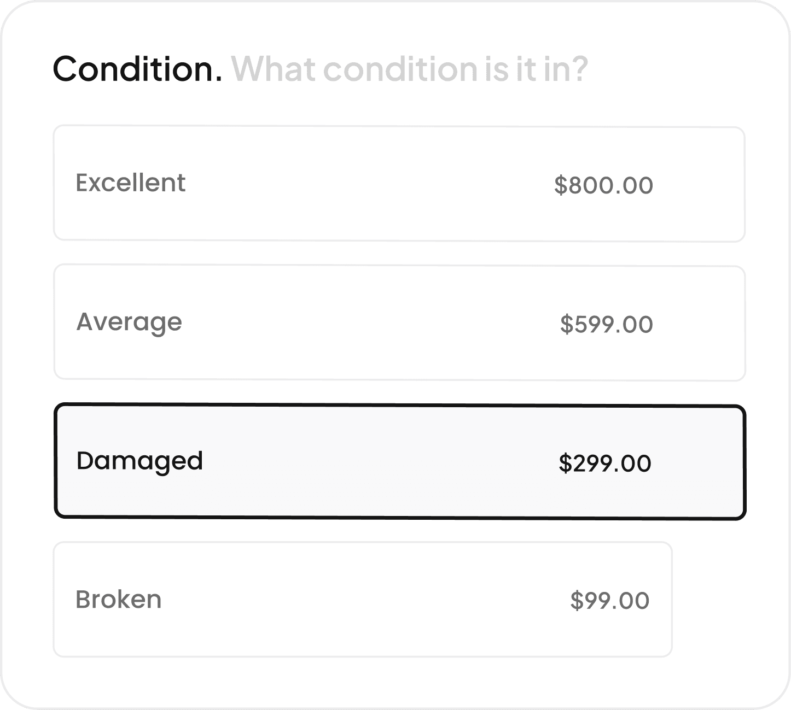Choose the option priced at $599.00
The width and height of the screenshot is (791, 710).
tap(399, 323)
